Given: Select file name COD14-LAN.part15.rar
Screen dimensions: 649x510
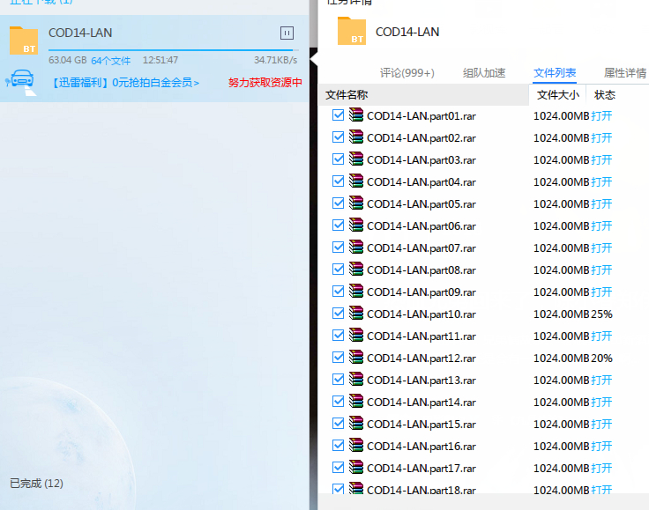Looking at the screenshot, I should (x=421, y=425).
